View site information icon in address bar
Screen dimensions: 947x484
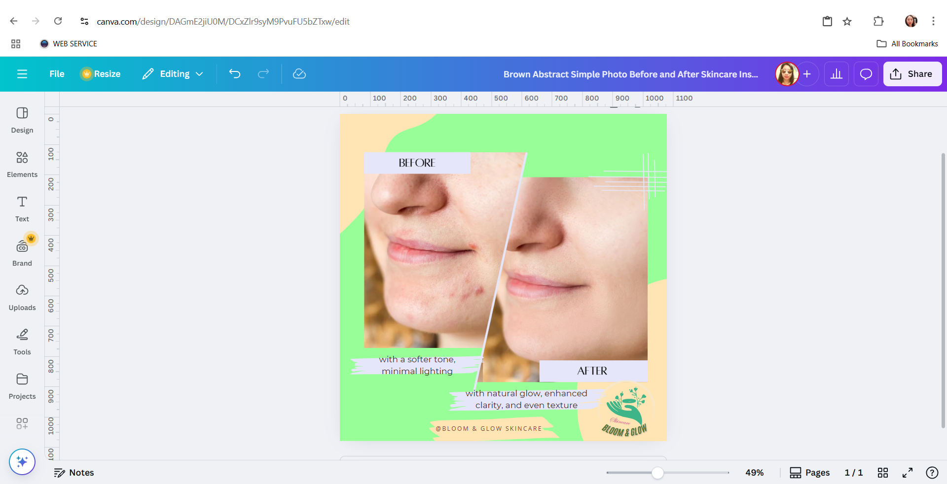pos(84,21)
